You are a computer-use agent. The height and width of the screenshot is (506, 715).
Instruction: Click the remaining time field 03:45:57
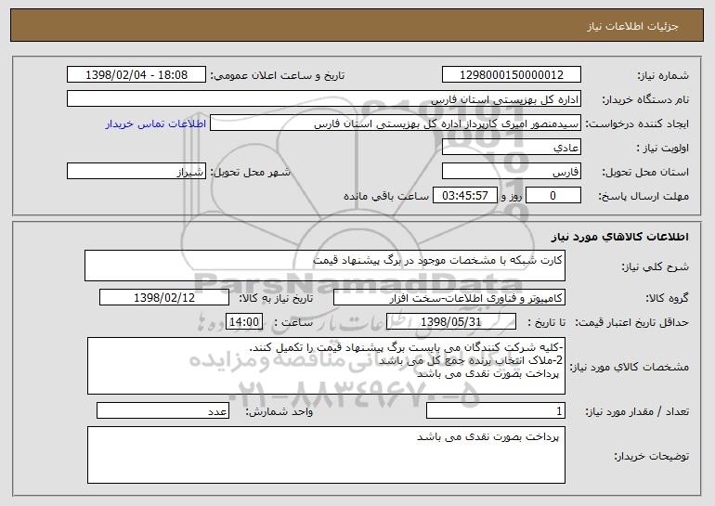click(x=464, y=196)
